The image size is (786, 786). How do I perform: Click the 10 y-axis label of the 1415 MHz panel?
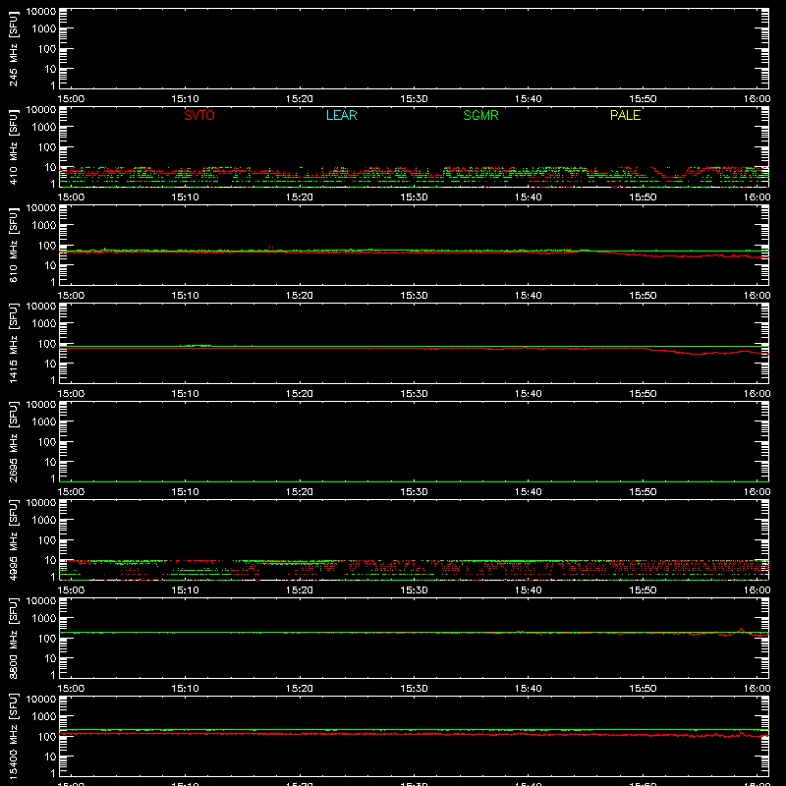[50, 364]
